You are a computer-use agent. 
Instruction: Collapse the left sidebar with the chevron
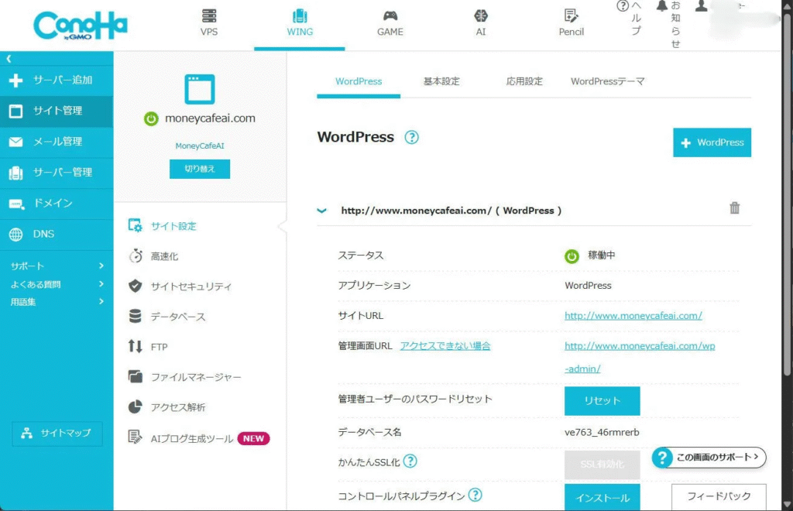tap(9, 59)
